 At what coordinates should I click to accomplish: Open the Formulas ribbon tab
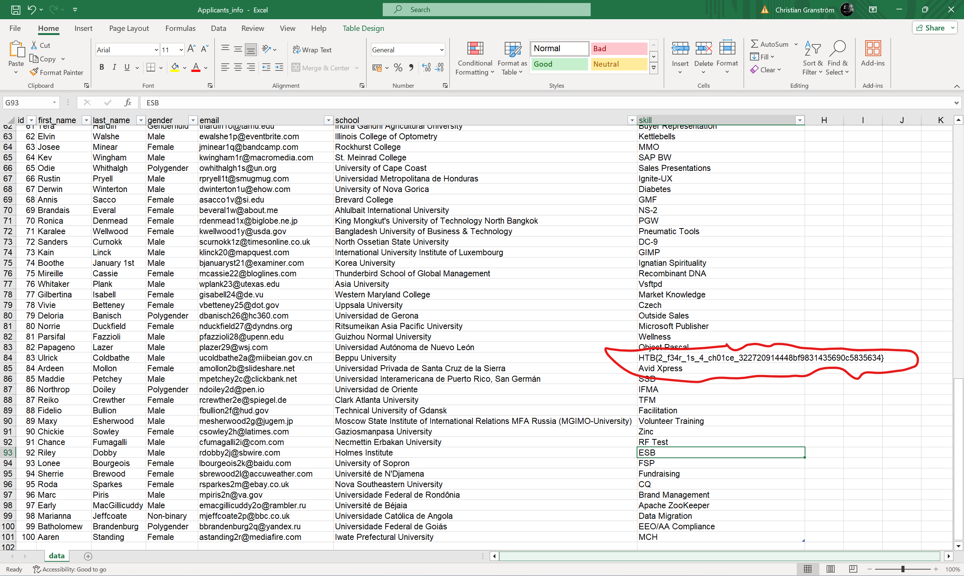[180, 28]
